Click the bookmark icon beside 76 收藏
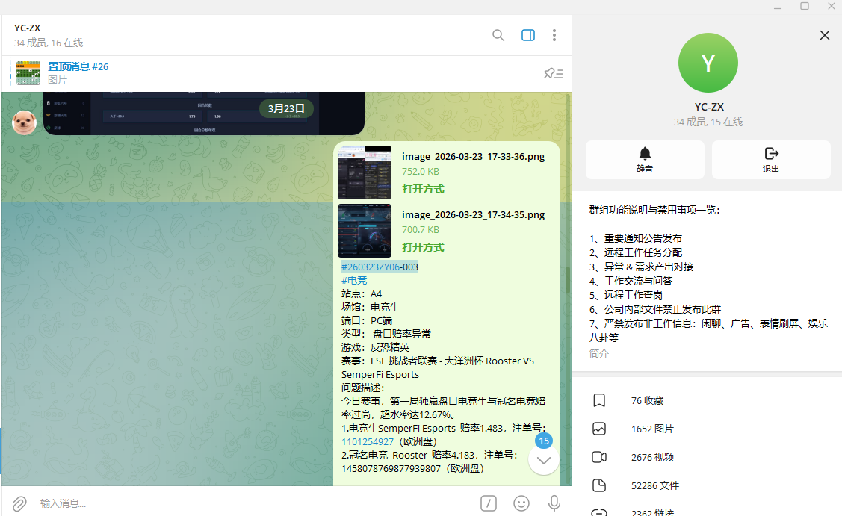The width and height of the screenshot is (842, 516). pos(599,400)
